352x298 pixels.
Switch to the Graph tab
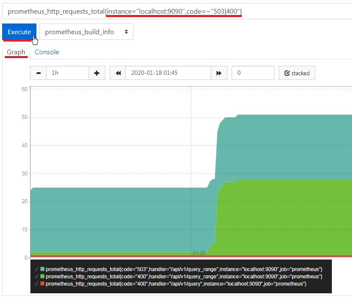16,52
